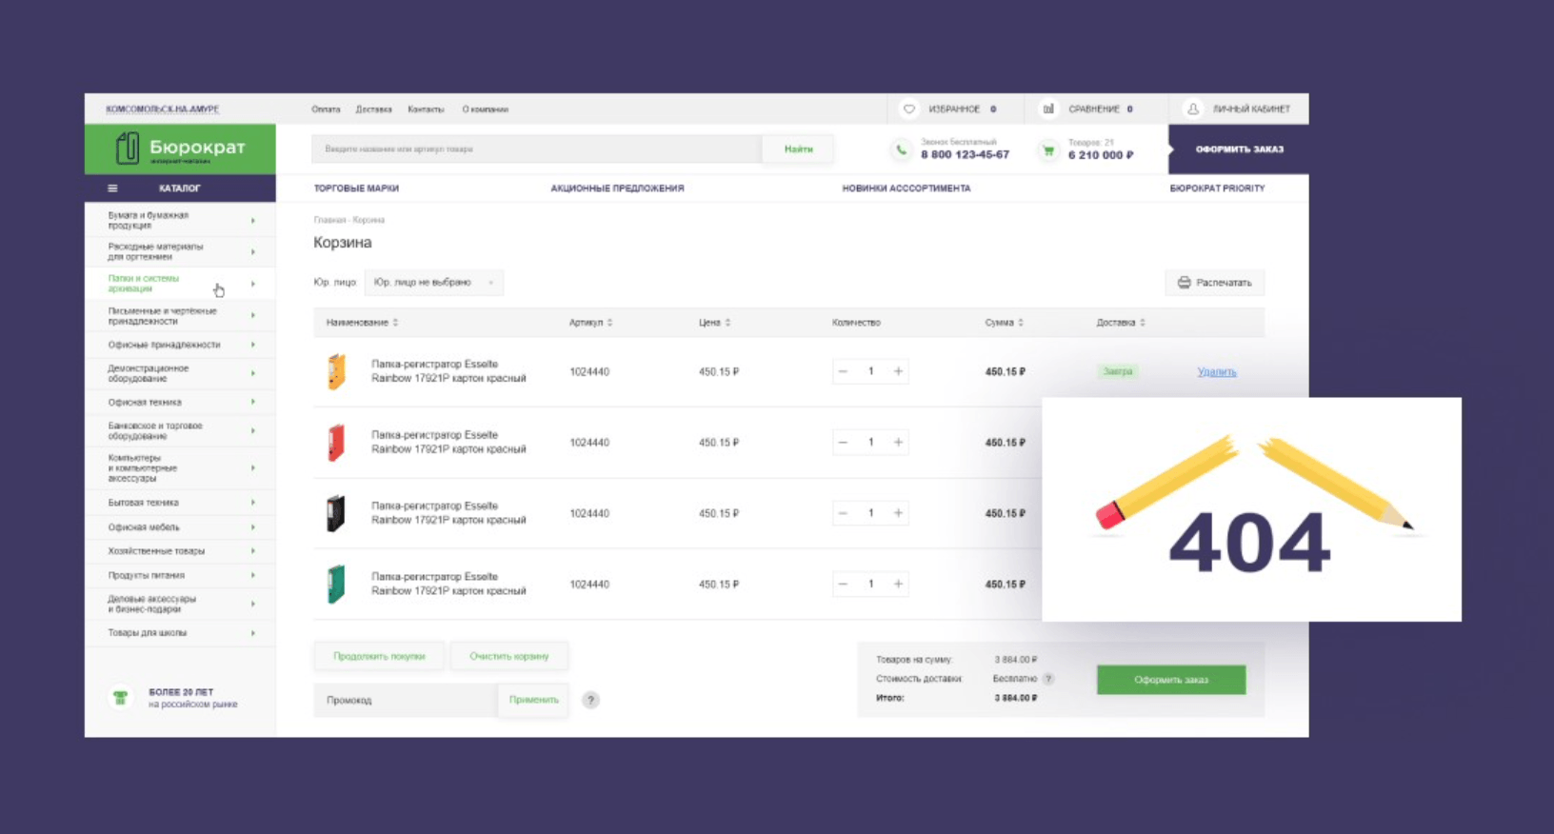1554x834 pixels.
Task: Expand Папки и системы архивации arrow
Action: pyautogui.click(x=253, y=284)
